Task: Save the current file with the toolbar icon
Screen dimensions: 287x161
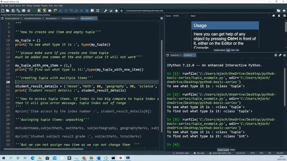Action: (x=13, y=11)
